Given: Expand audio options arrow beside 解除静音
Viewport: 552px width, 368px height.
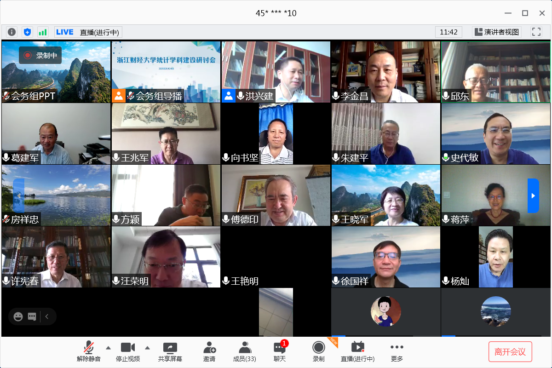Looking at the screenshot, I should tap(108, 347).
